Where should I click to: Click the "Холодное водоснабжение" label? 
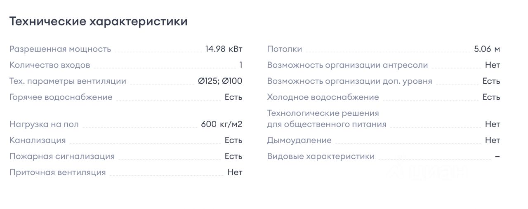[x=323, y=97]
